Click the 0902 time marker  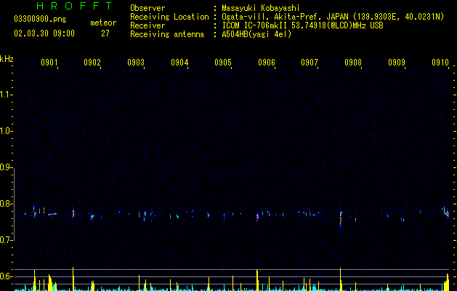(92, 63)
